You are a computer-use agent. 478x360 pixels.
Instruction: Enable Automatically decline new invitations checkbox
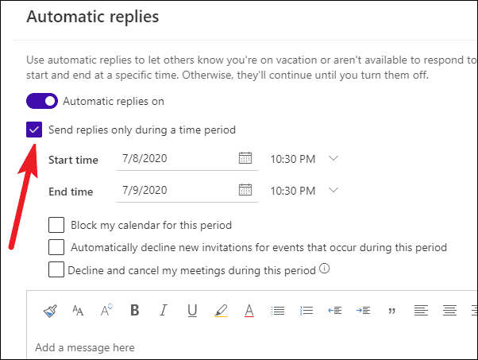56,247
